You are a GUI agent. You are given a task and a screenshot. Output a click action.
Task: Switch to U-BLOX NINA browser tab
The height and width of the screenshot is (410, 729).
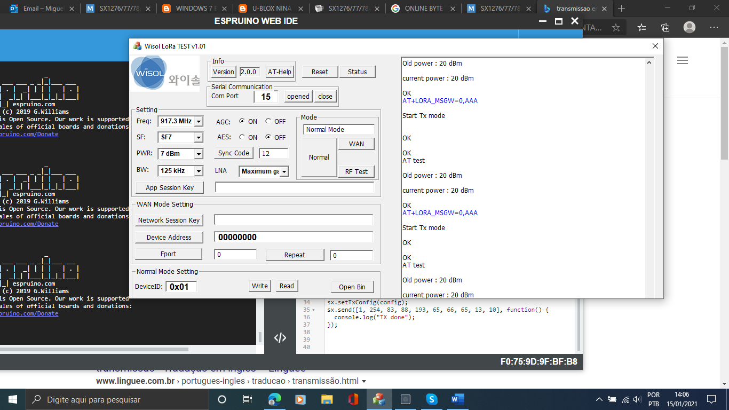coord(271,9)
